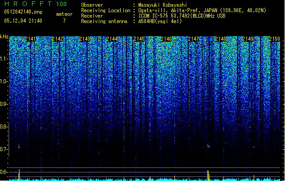The width and height of the screenshot is (285, 181).
Task: Click the kHz axis unit label
Action: coord(4,37)
